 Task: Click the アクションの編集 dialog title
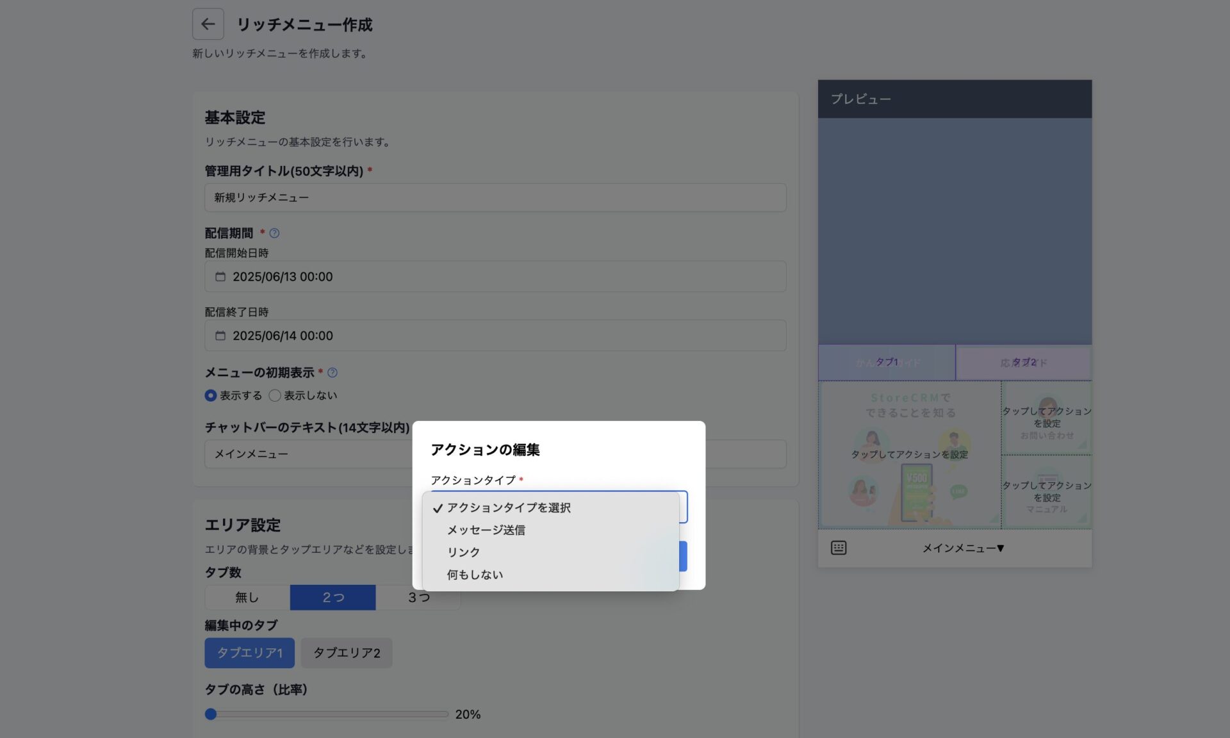(485, 450)
